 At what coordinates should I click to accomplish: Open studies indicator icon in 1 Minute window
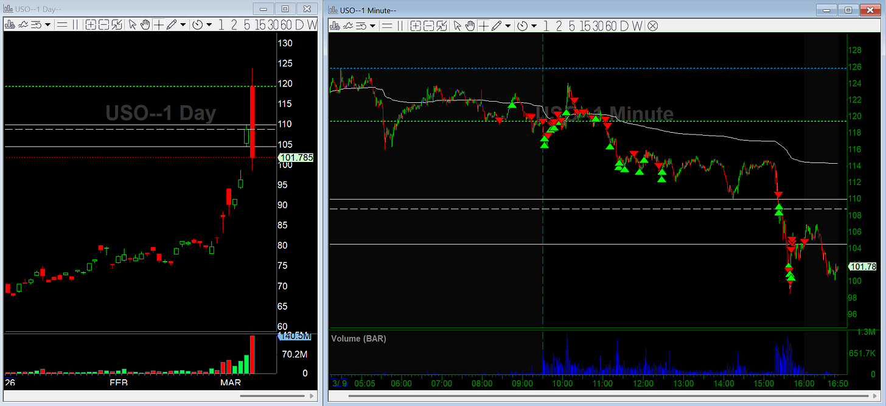tap(348, 26)
